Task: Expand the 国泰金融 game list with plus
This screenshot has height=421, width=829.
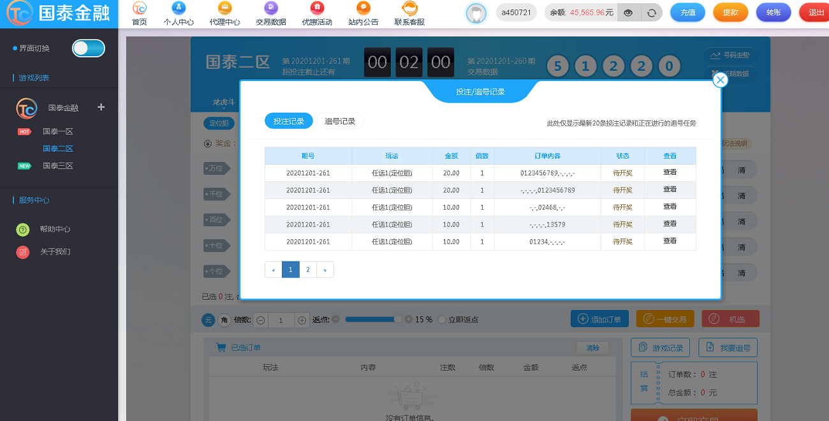Action: [x=100, y=107]
